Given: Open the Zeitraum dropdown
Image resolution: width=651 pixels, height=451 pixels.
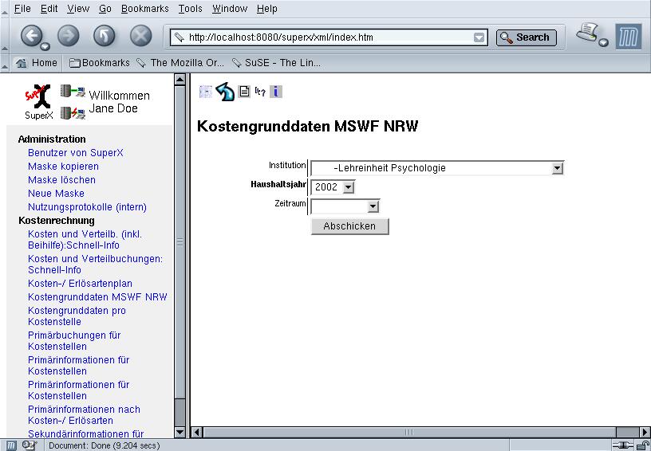Looking at the screenshot, I should coord(373,206).
